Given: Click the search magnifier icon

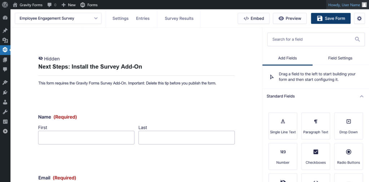Looking at the screenshot, I should tap(357, 39).
